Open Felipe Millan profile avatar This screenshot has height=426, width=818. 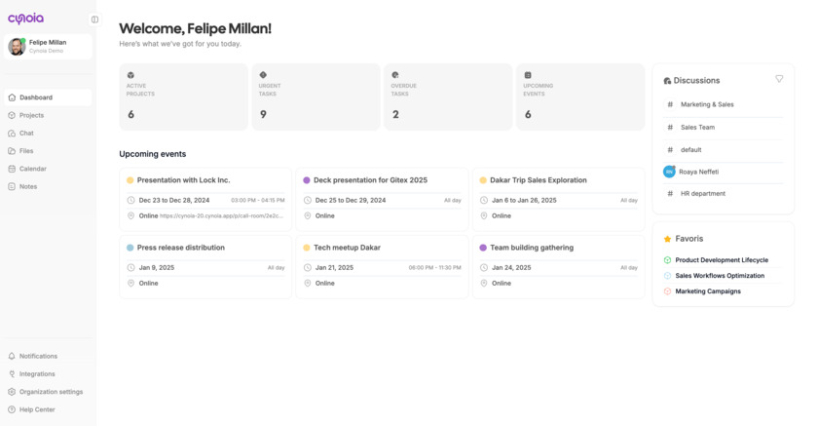click(17, 46)
